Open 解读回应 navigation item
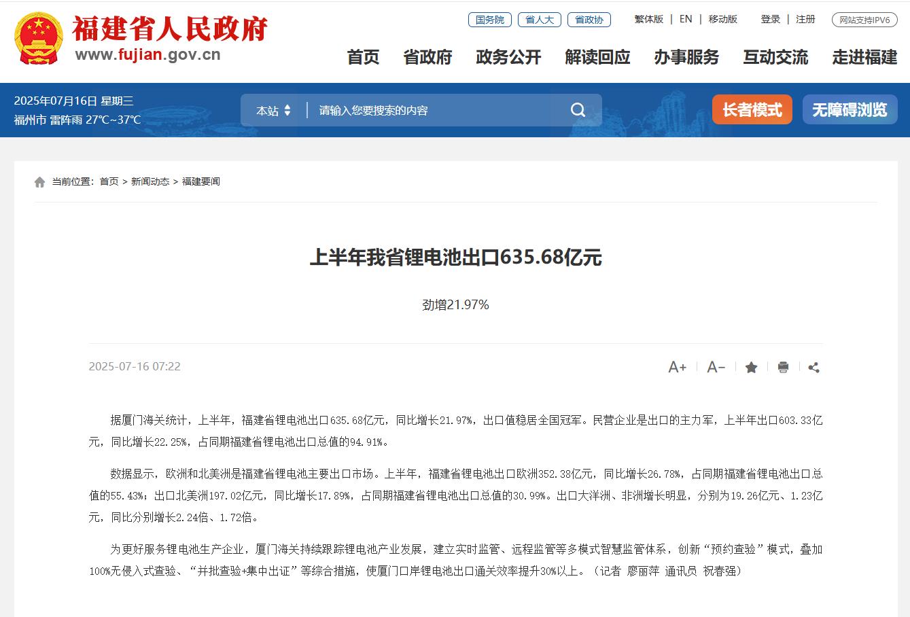Viewport: 910px width, 617px height. tap(597, 58)
